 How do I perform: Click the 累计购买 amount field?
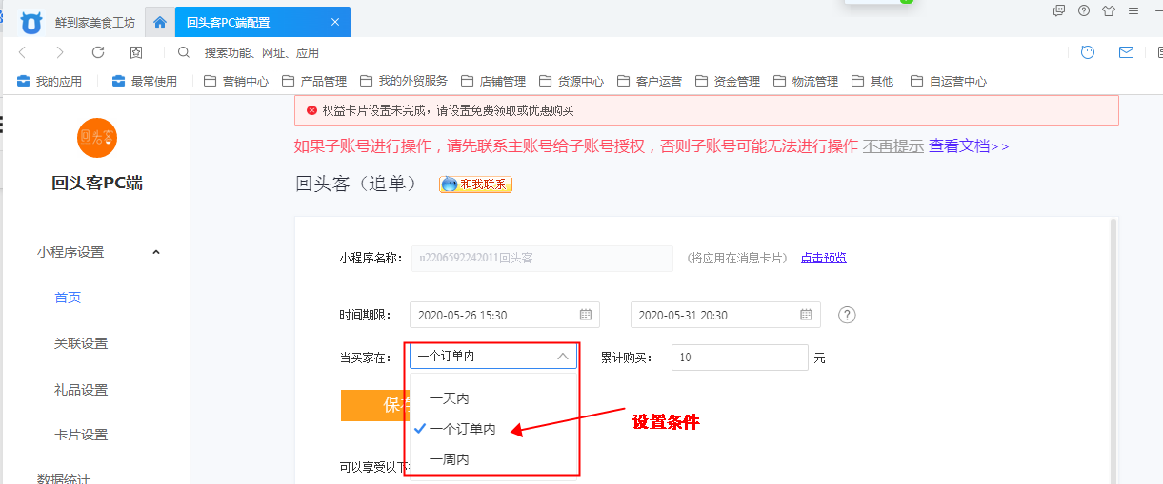pyautogui.click(x=740, y=358)
